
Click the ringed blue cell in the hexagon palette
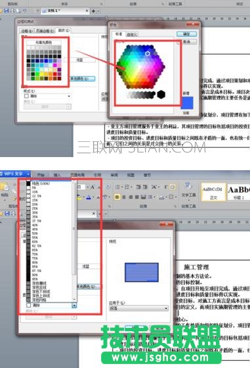point(148,53)
